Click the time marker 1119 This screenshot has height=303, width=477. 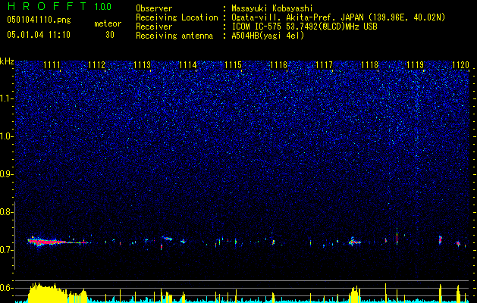click(416, 64)
